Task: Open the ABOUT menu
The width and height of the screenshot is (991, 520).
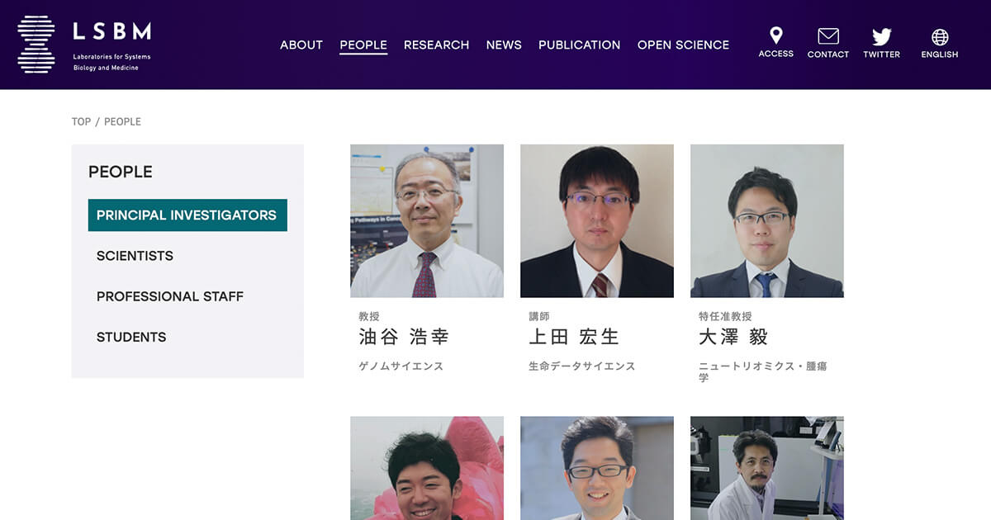Action: click(301, 45)
